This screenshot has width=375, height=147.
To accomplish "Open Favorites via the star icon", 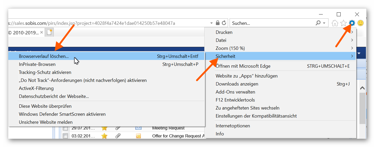I will click(x=343, y=23).
